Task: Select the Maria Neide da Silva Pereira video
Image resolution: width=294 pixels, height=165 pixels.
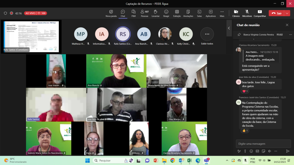Action: pos(177,71)
